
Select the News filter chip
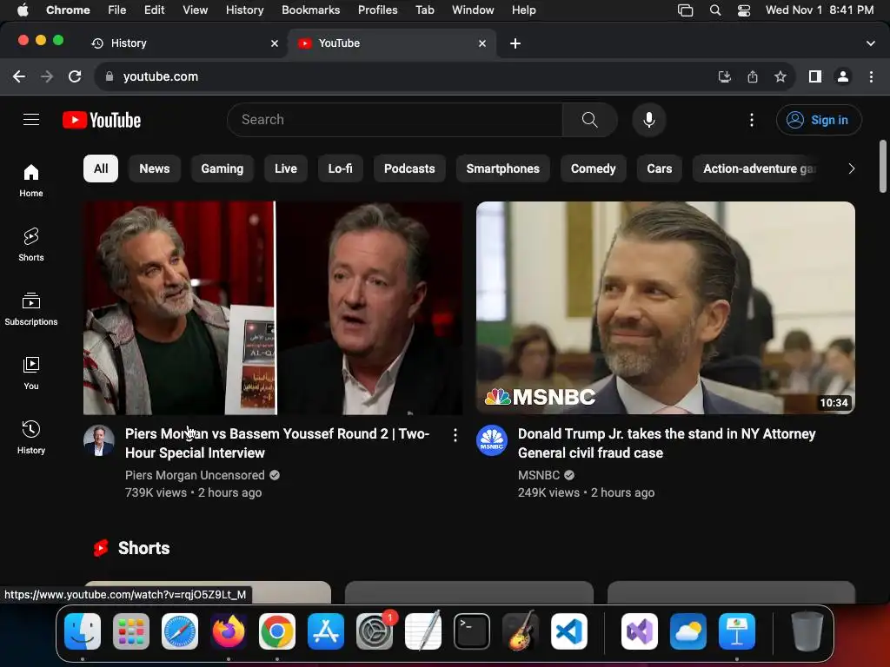155,168
